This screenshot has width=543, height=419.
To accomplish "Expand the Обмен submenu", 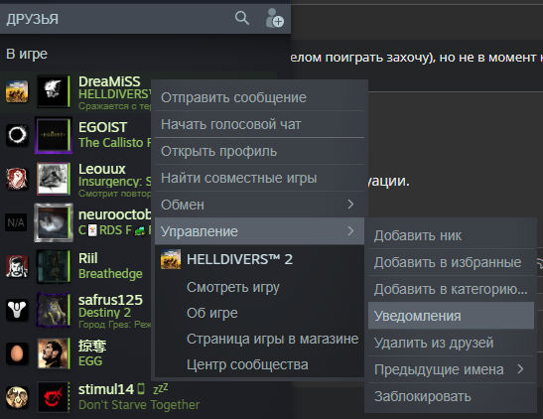I will click(259, 205).
